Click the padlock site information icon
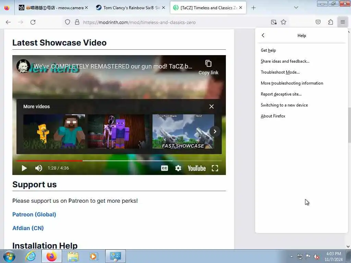 pyautogui.click(x=77, y=22)
